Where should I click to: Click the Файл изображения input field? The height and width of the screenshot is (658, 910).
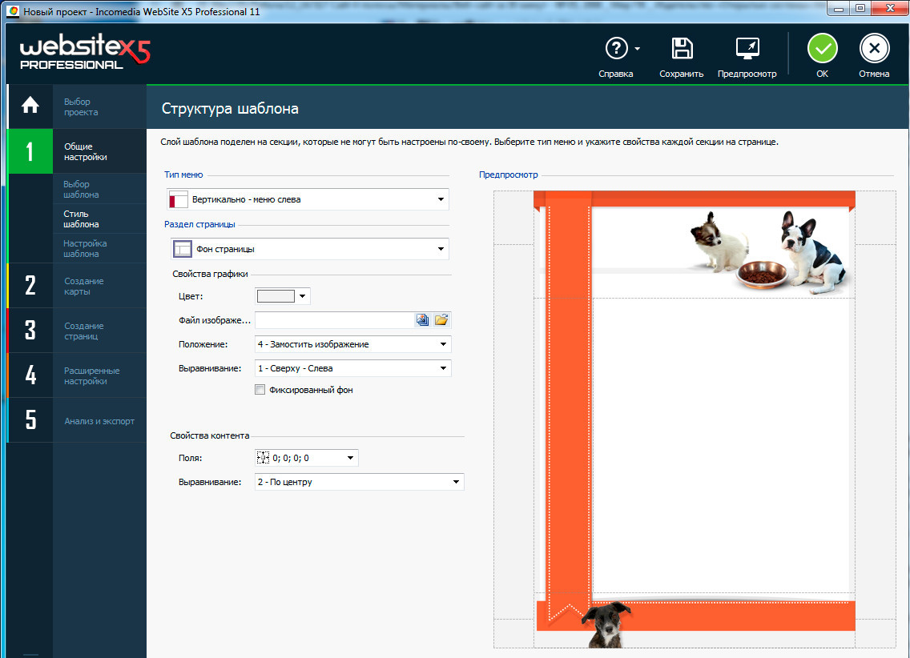pyautogui.click(x=333, y=320)
